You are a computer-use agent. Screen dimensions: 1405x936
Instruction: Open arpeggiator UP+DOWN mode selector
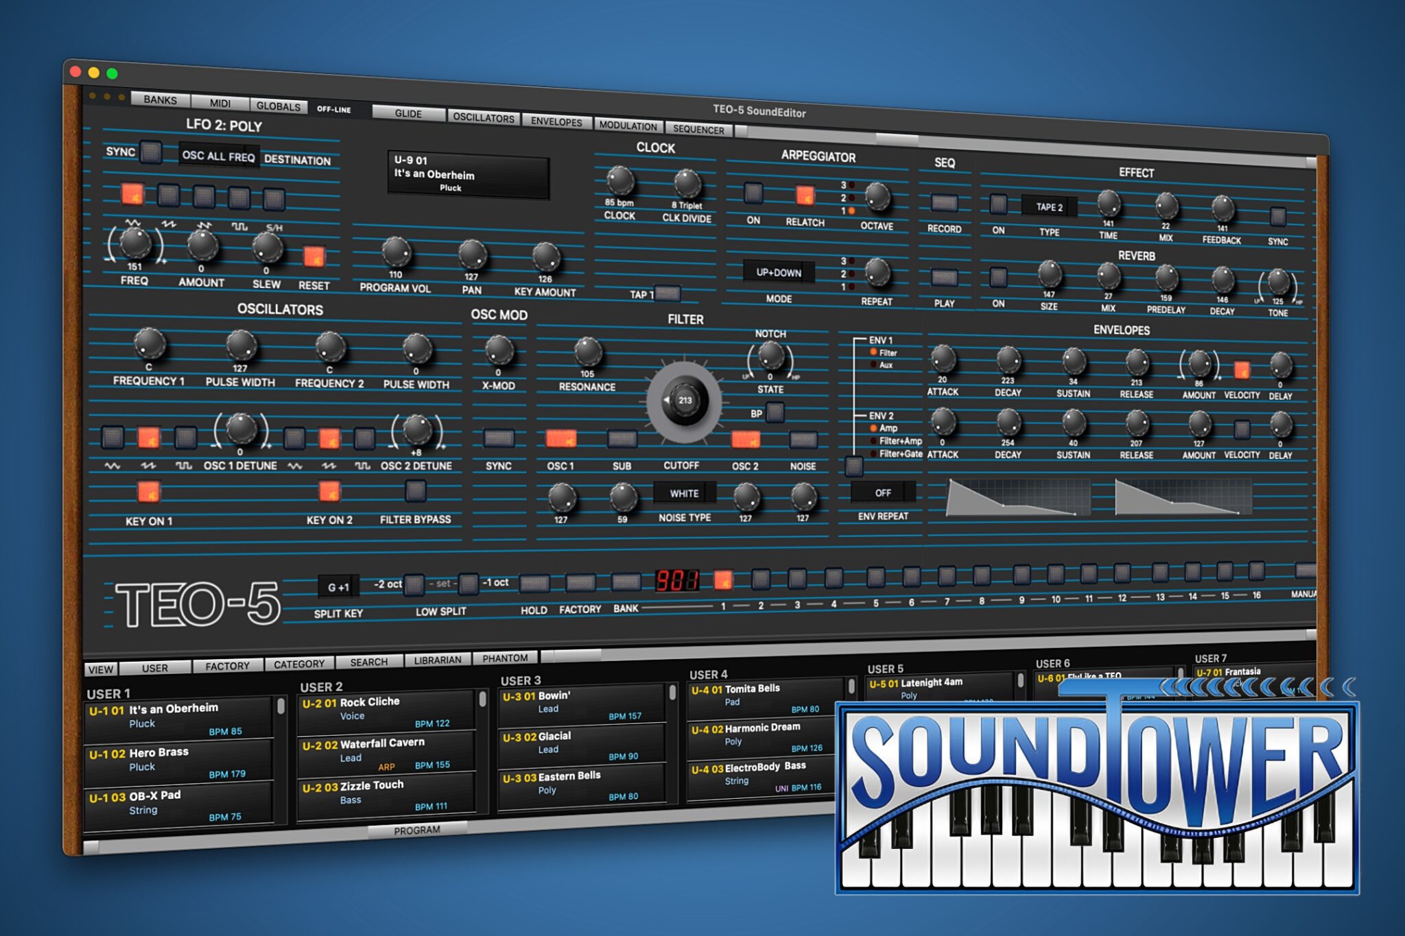click(779, 272)
